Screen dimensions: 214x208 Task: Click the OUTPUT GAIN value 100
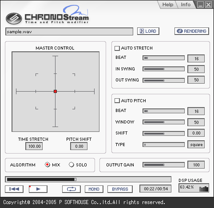(x=196, y=165)
